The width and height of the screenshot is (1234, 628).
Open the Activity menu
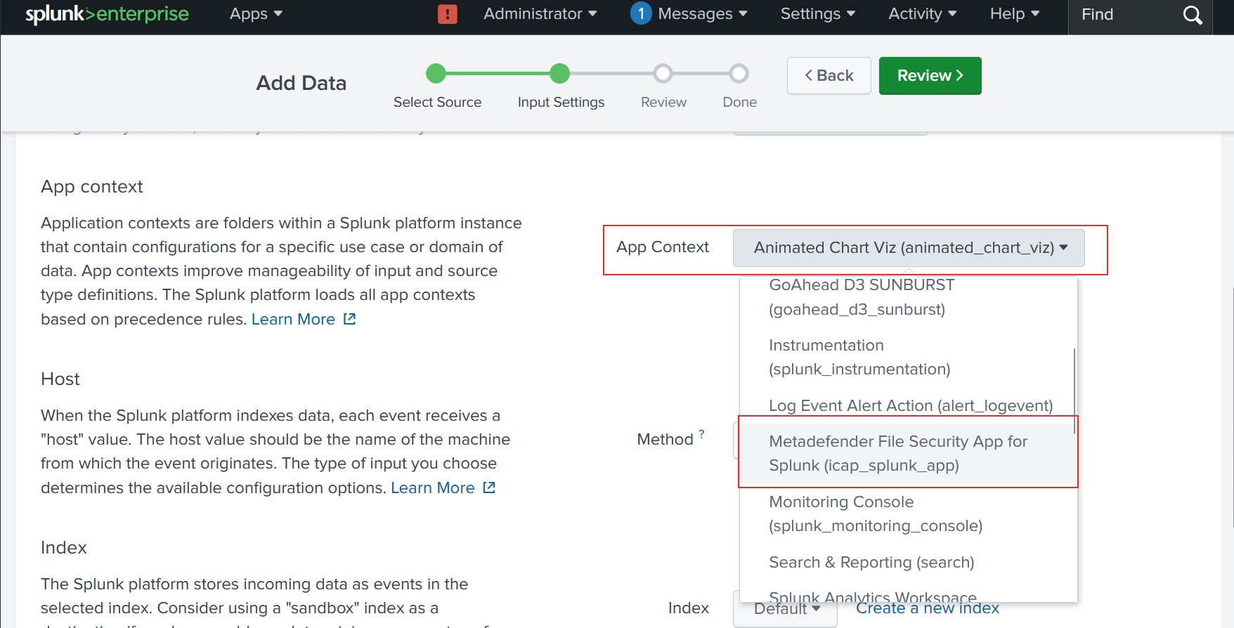[922, 14]
